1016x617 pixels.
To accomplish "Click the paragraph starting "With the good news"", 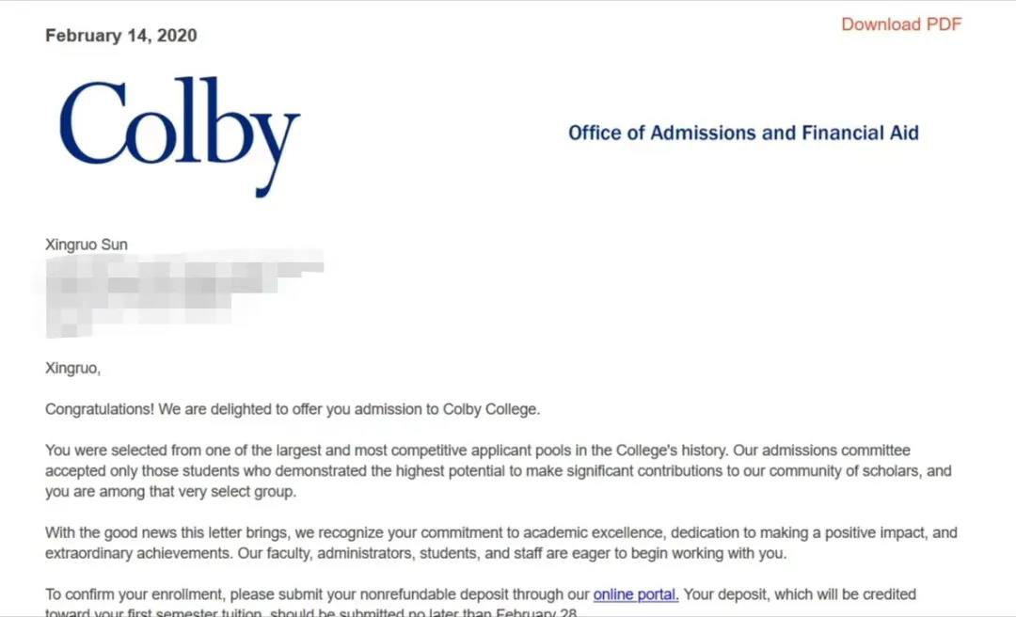I will (500, 543).
